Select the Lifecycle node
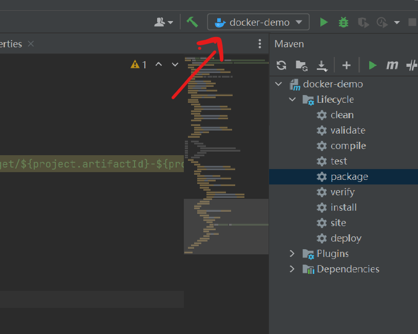Image resolution: width=418 pixels, height=334 pixels. pos(335,100)
